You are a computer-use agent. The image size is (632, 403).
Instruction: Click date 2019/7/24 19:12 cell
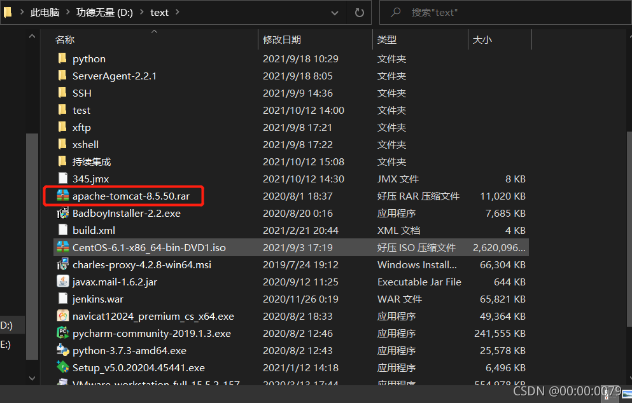click(x=300, y=265)
